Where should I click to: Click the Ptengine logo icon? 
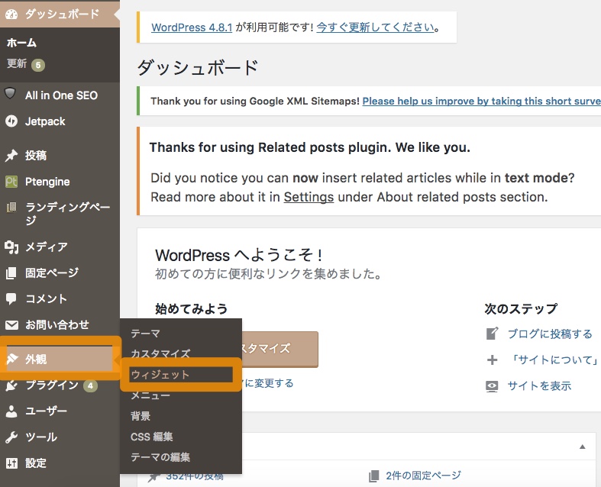(x=11, y=181)
